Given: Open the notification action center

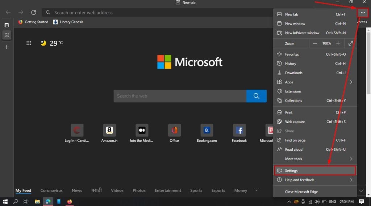Looking at the screenshot, I should [x=361, y=202].
